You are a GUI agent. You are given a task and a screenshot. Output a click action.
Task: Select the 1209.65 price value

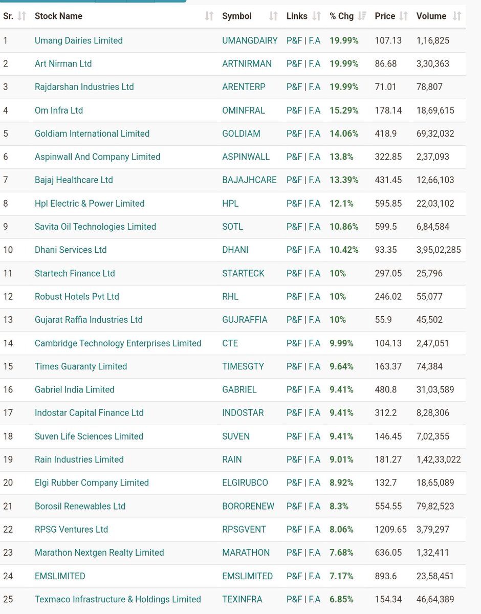pos(390,530)
